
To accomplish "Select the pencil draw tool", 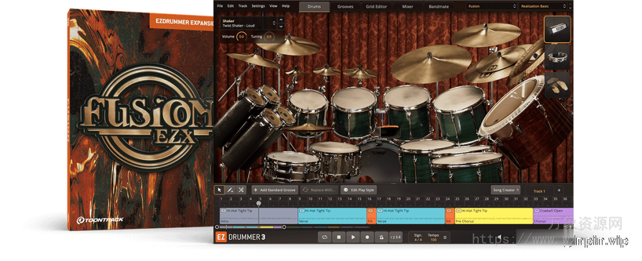I will [230, 190].
